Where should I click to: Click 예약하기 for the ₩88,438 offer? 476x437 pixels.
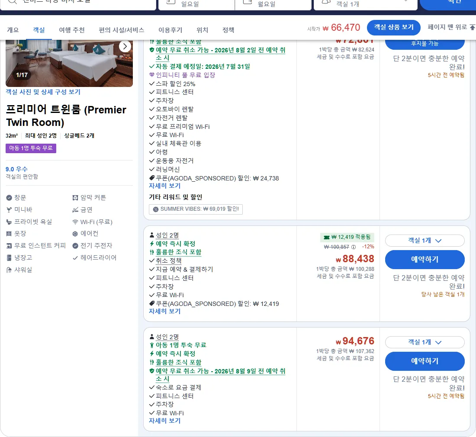click(425, 260)
